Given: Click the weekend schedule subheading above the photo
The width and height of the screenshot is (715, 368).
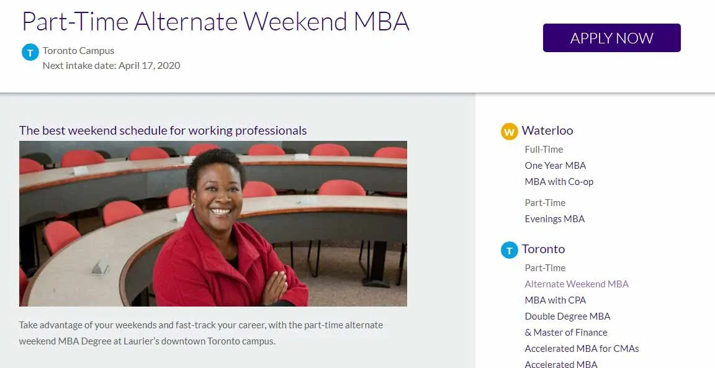Looking at the screenshot, I should pyautogui.click(x=163, y=130).
